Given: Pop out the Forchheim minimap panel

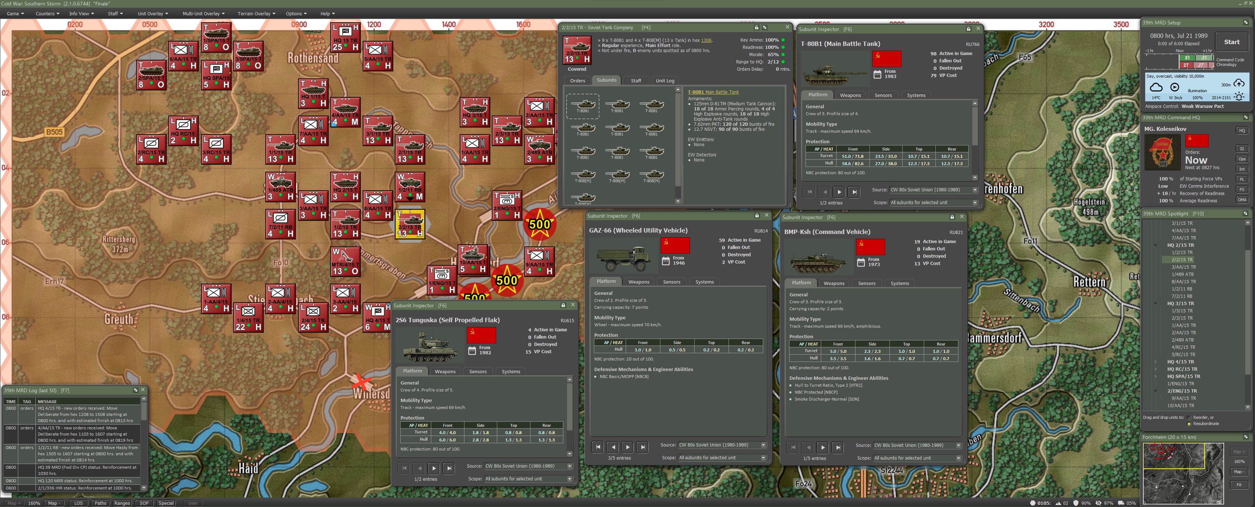Looking at the screenshot, I should [1246, 437].
